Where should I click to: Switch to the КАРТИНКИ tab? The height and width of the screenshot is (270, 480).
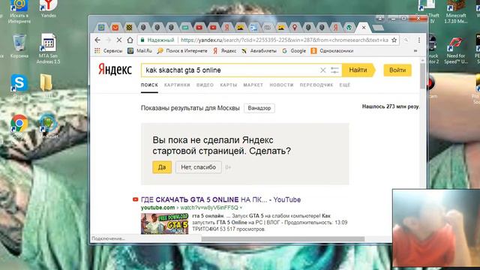(177, 85)
